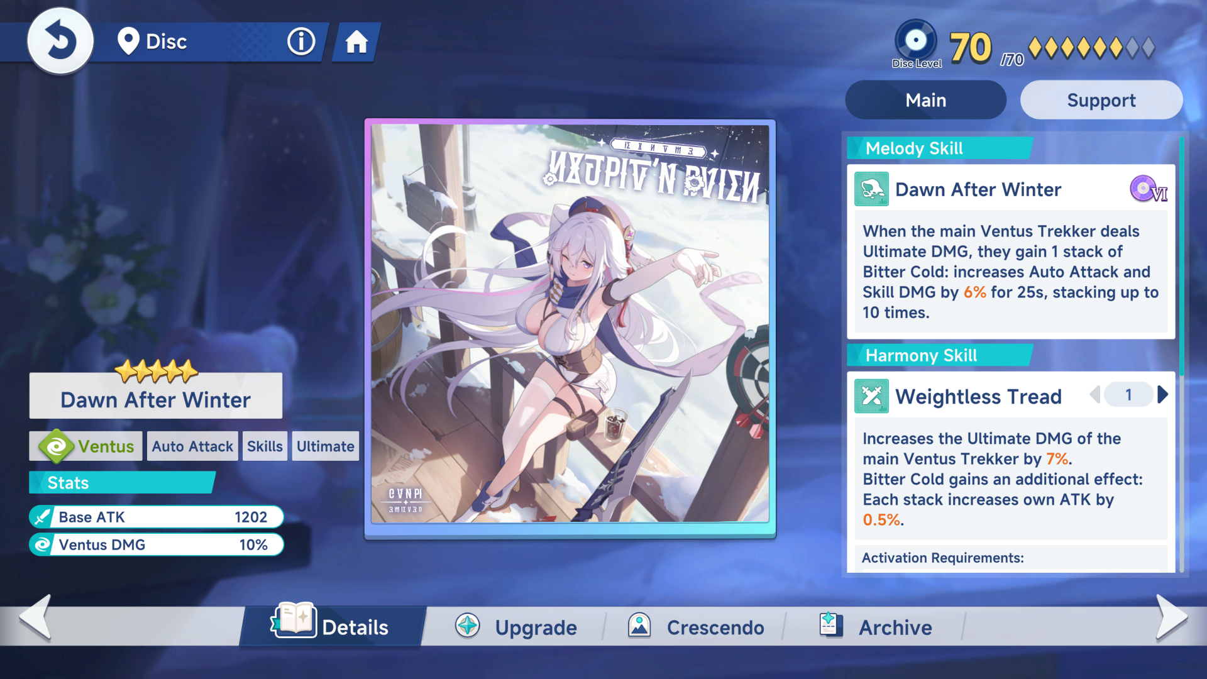This screenshot has width=1207, height=679.
Task: Go to next disc with right arrow
Action: pos(1171,618)
